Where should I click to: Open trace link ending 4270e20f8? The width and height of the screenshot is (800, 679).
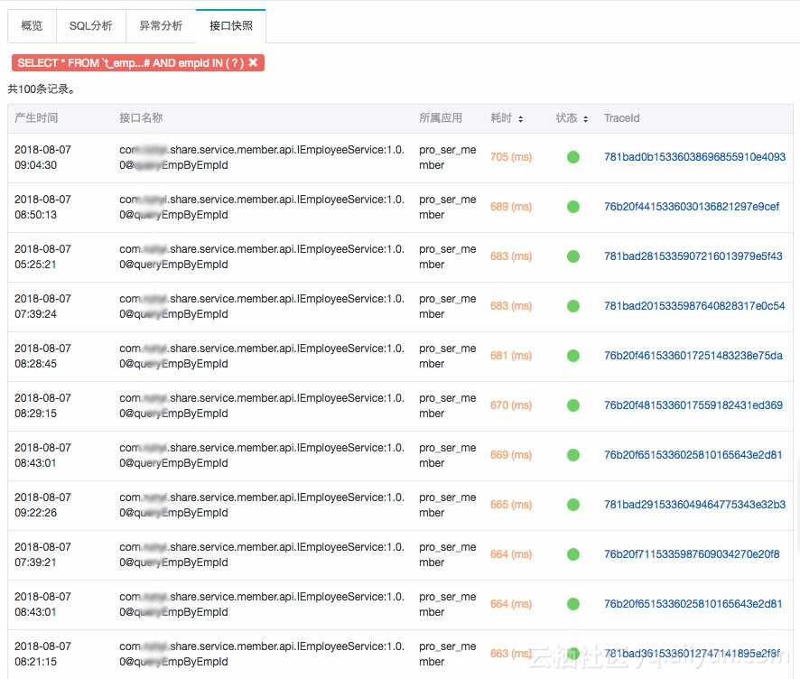[x=692, y=554]
